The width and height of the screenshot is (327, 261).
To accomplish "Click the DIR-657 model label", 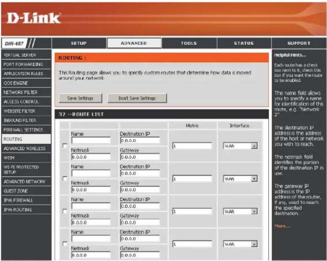I will coord(14,44).
